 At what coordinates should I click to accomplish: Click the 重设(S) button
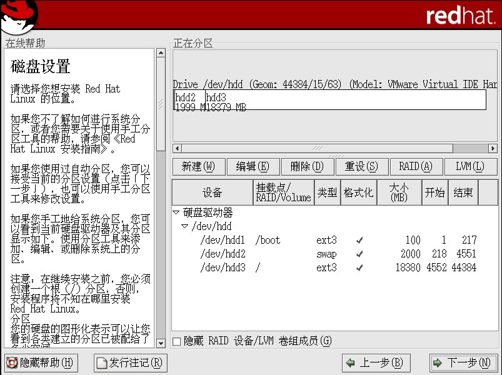coord(362,167)
